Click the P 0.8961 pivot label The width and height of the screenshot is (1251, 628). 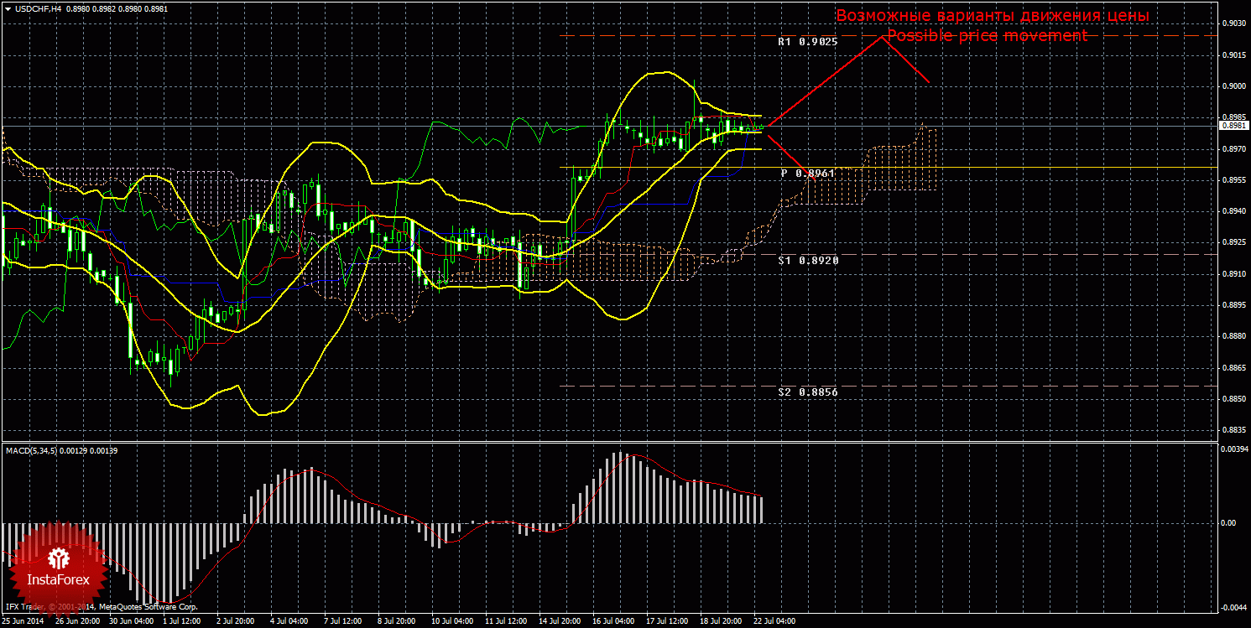pos(808,173)
